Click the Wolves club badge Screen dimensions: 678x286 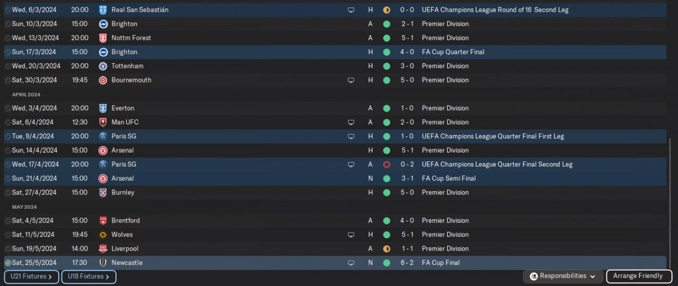pyautogui.click(x=103, y=235)
